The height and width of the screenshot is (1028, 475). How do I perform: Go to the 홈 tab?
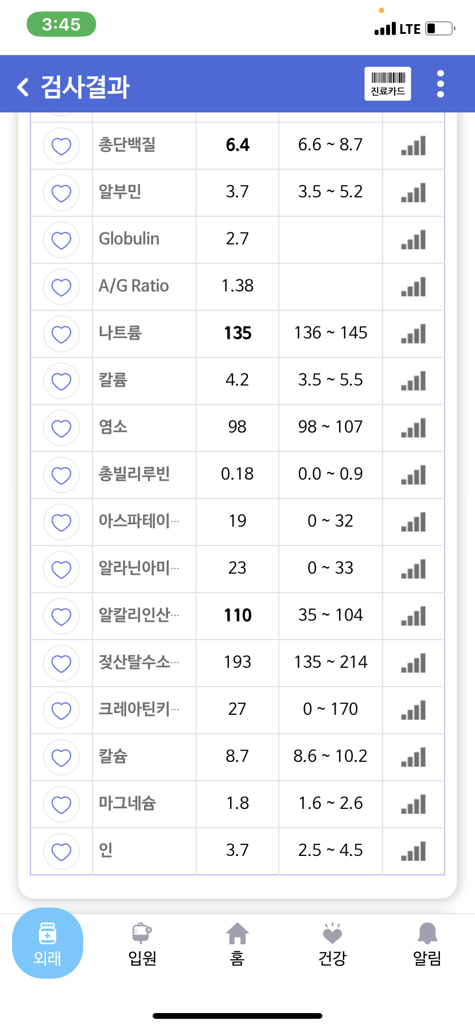click(237, 944)
